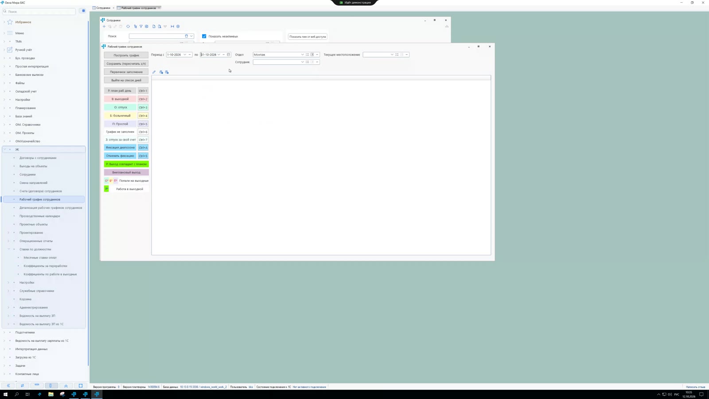Select the pink В: выходной status swatch
This screenshot has width=709, height=399.
(120, 99)
